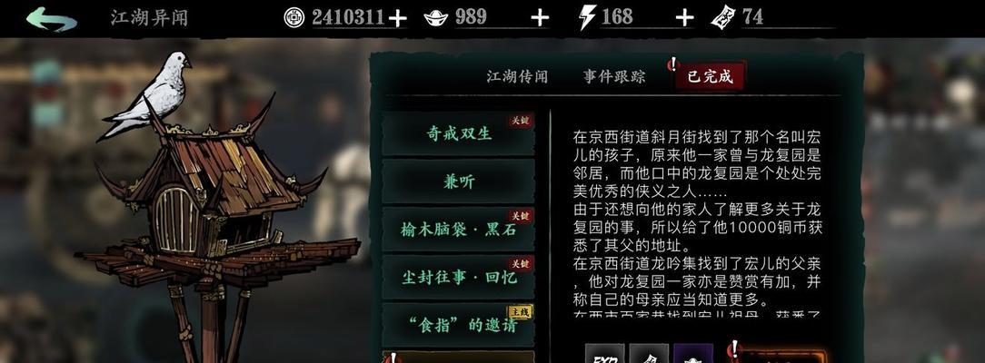Tap the ticket icon next to 74
The image size is (985, 363).
723,17
